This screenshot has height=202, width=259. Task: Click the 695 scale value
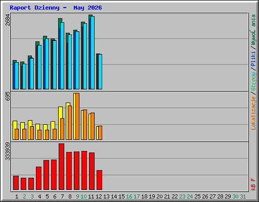point(8,96)
